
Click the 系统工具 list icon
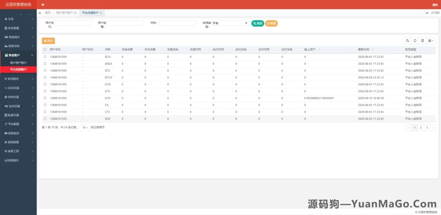pyautogui.click(x=6, y=151)
